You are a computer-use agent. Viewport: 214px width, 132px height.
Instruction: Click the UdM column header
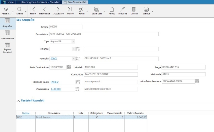click(x=81, y=113)
